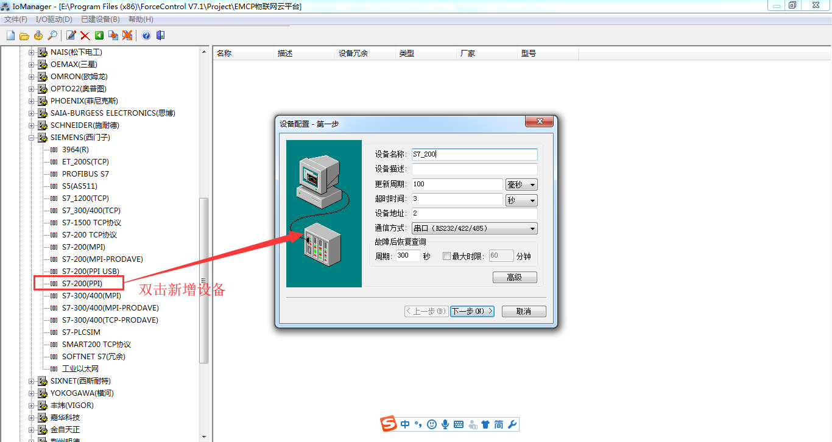The image size is (832, 442).
Task: Click the pencil edit toolbar icon
Action: pos(71,35)
